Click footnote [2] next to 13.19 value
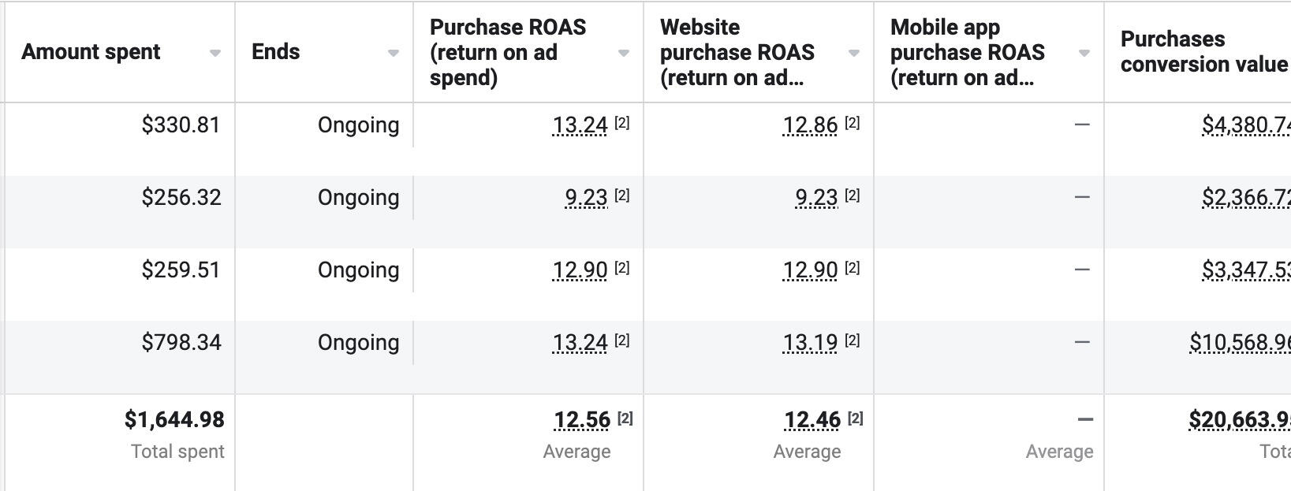 pos(852,340)
